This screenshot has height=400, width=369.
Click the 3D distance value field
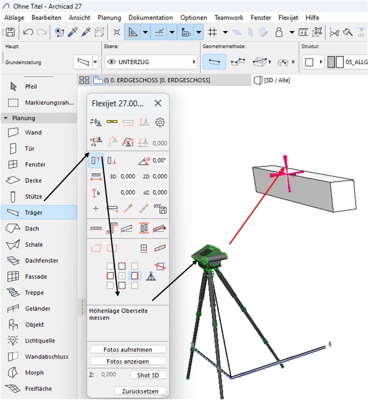(x=128, y=176)
